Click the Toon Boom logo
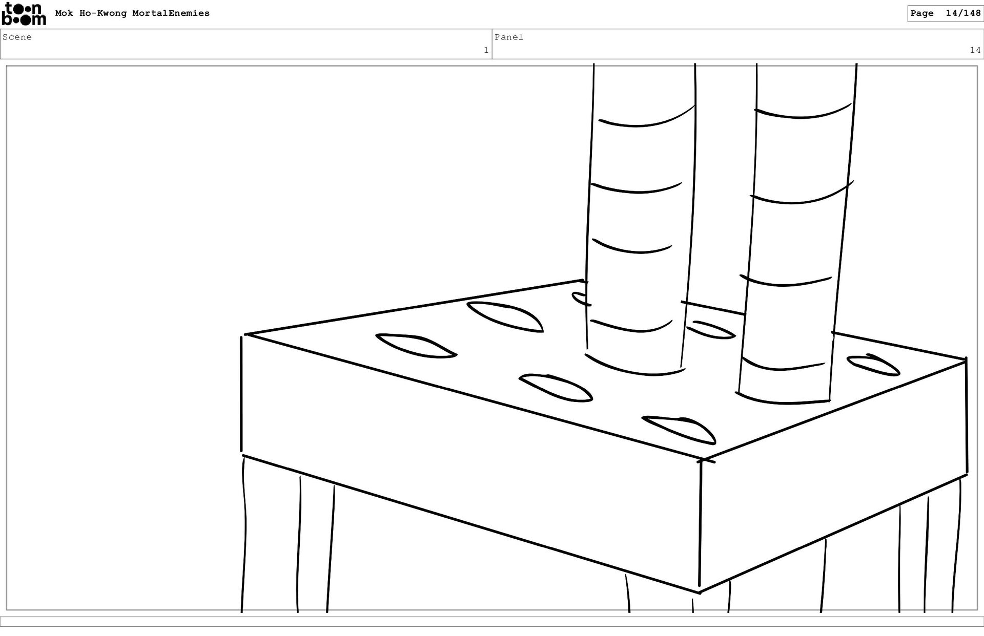The height and width of the screenshot is (636, 984). tap(24, 14)
